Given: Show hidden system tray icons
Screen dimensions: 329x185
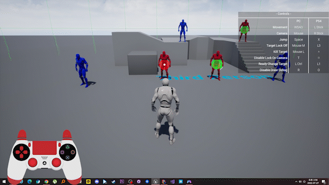Looking at the screenshot, I should point(296,181).
